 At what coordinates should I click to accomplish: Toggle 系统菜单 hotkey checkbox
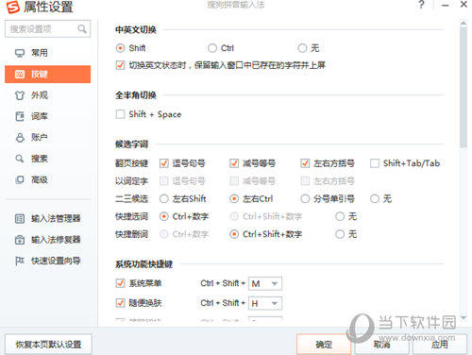coord(120,283)
